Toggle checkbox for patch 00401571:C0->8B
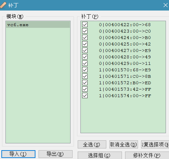This screenshot has height=159, width=169. 85,76
